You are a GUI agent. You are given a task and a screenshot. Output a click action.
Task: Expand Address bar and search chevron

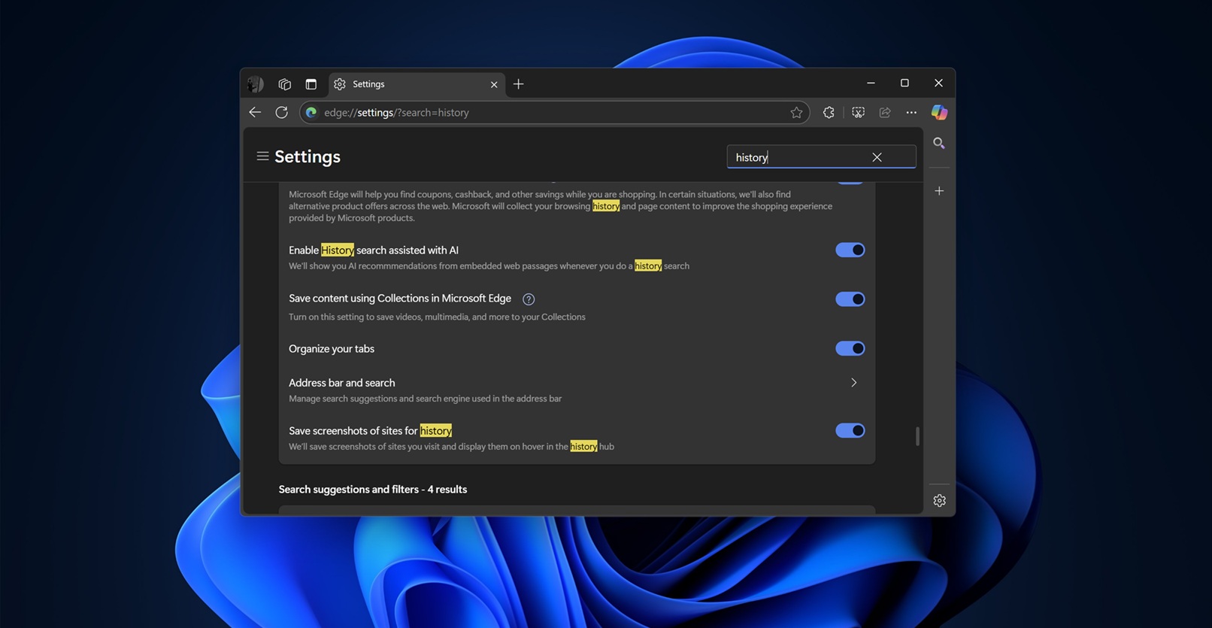click(853, 383)
